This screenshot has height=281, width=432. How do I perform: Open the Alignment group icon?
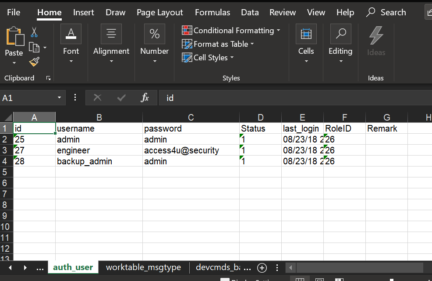point(111,34)
